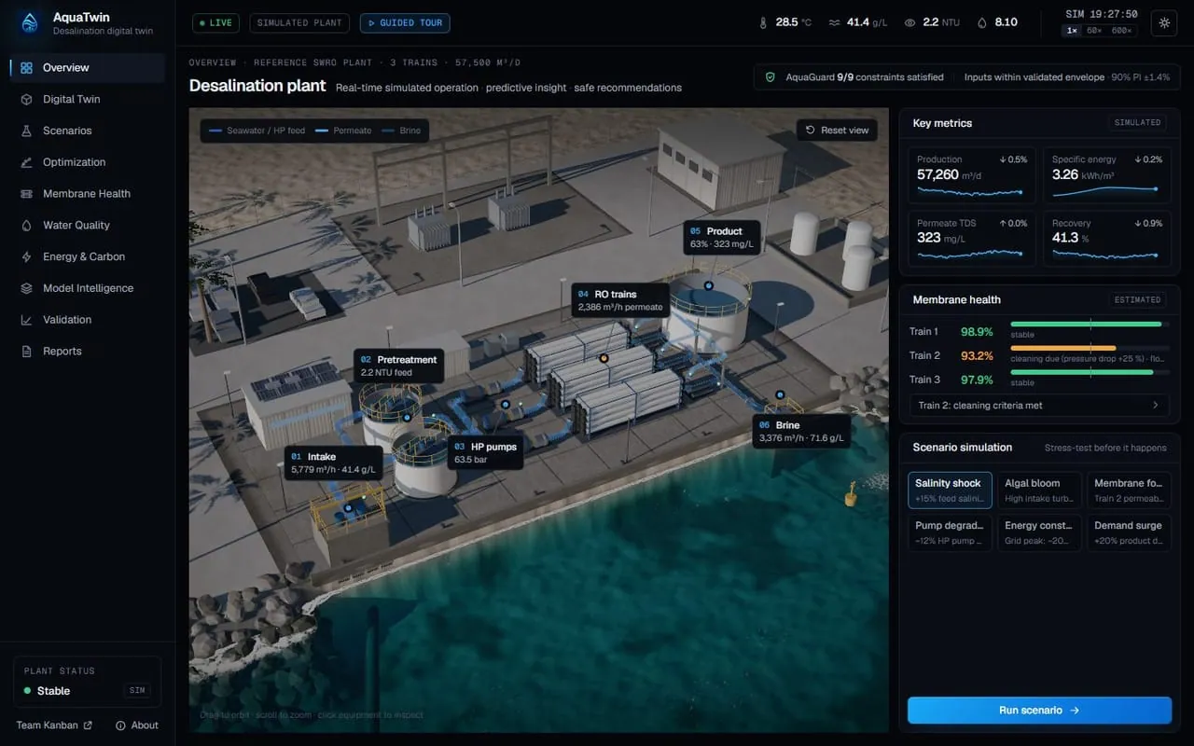Click the external link icon beside Team Kanban

[x=88, y=725]
